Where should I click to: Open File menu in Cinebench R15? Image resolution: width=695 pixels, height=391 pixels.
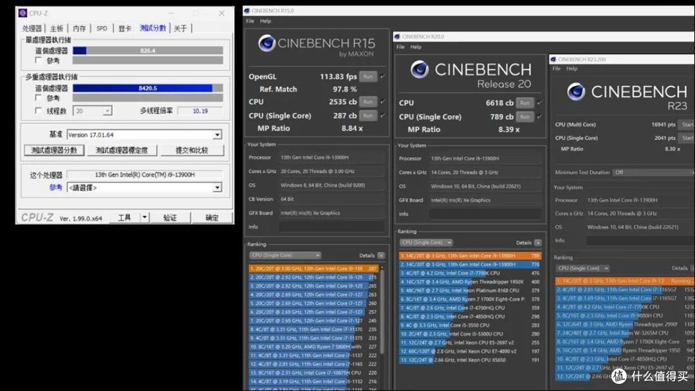(x=250, y=21)
